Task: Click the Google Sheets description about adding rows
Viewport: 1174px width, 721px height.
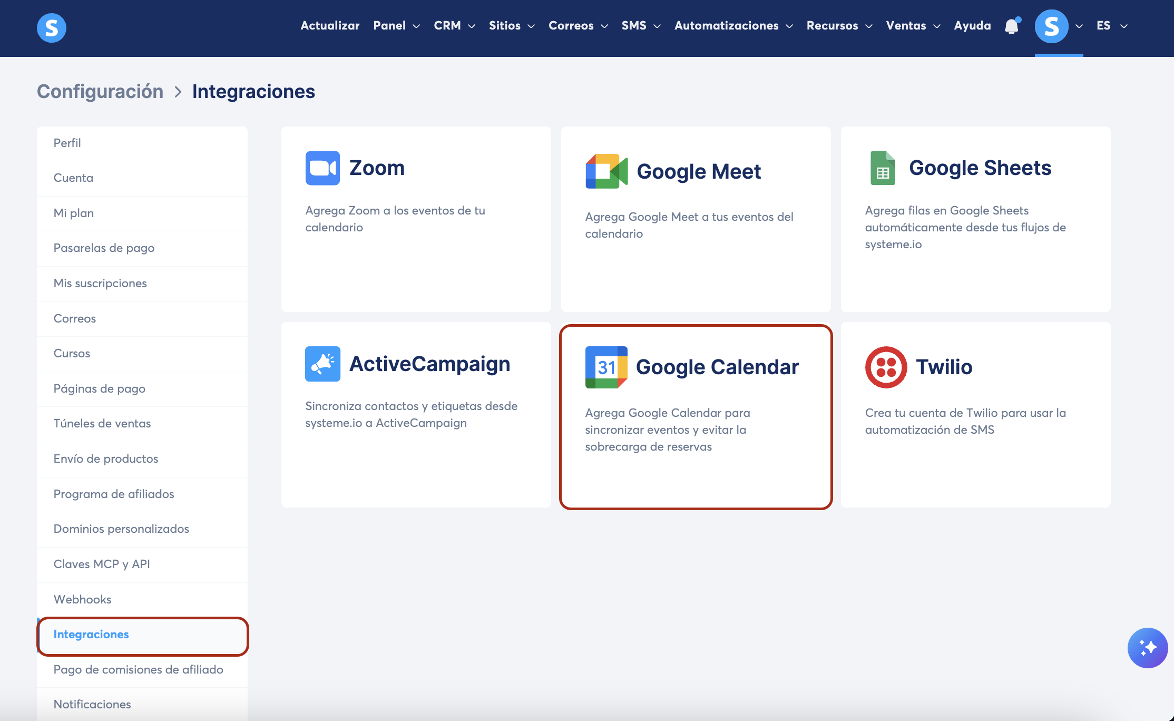Action: [965, 228]
